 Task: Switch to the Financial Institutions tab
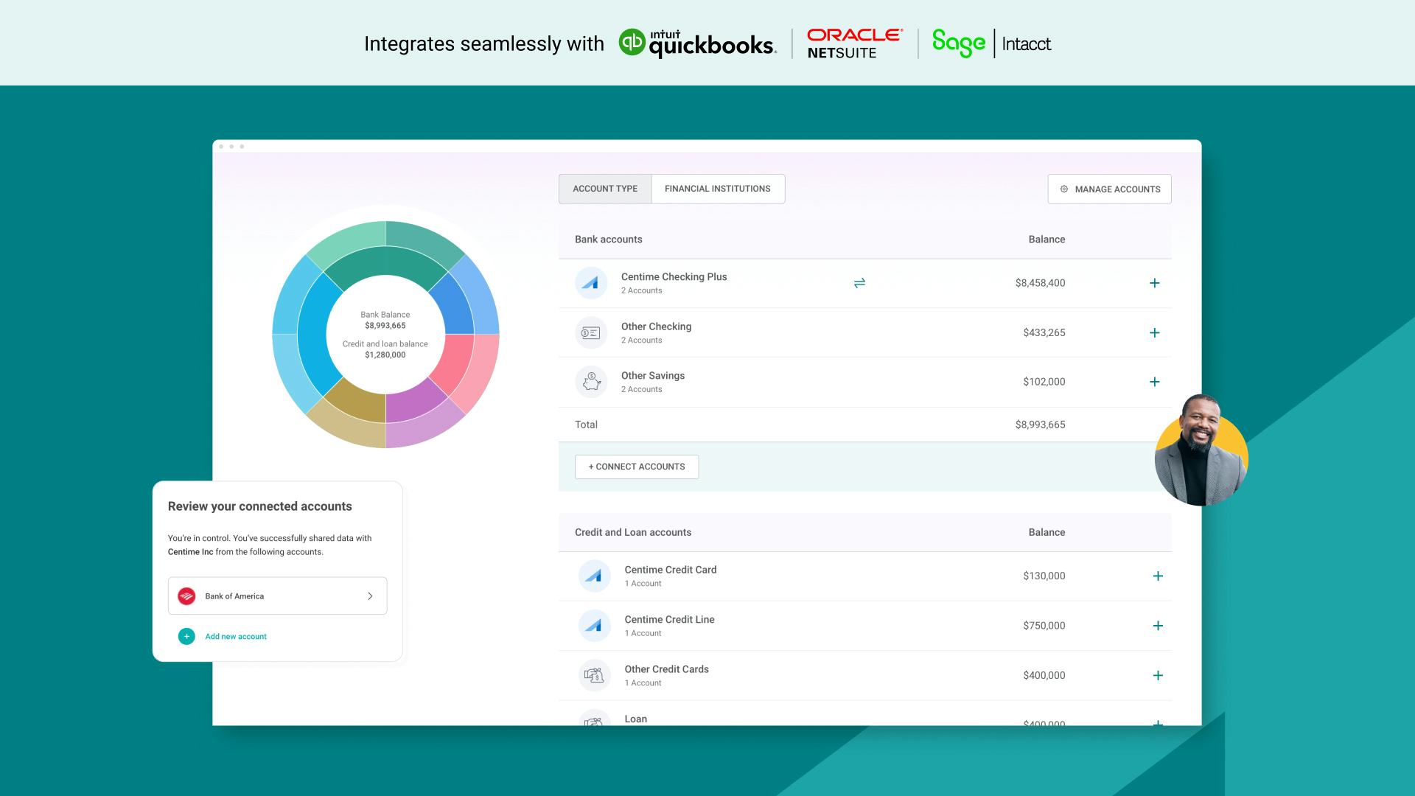coord(717,189)
